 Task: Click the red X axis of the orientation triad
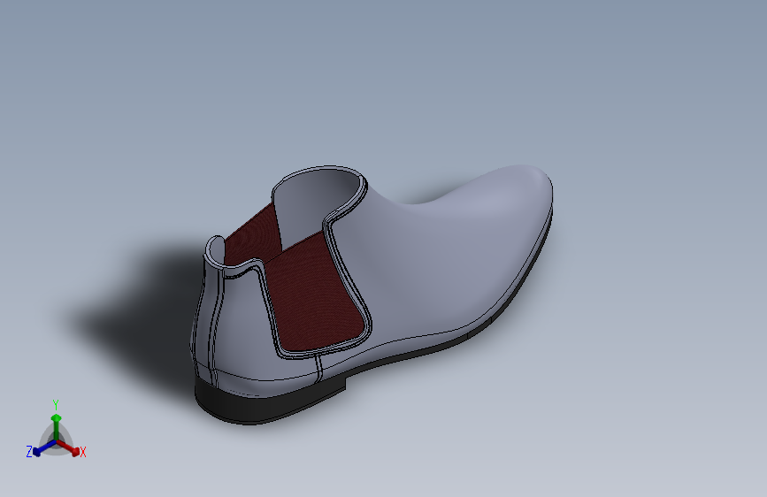point(68,447)
